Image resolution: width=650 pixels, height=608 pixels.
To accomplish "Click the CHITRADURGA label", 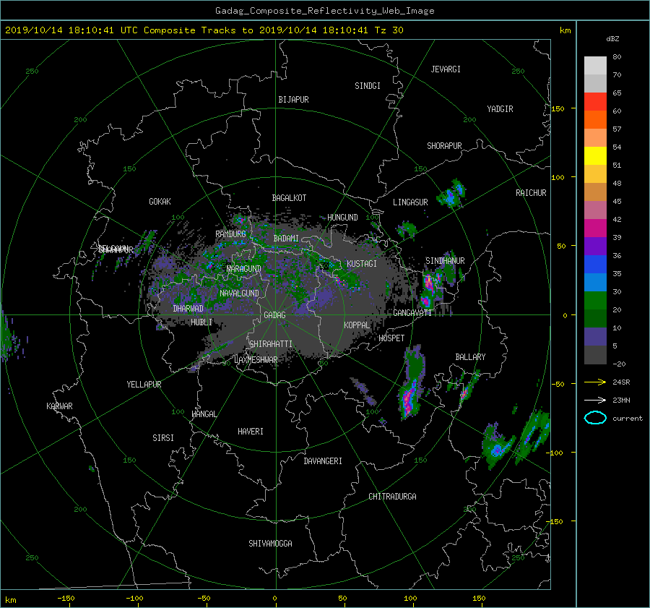I will [392, 497].
